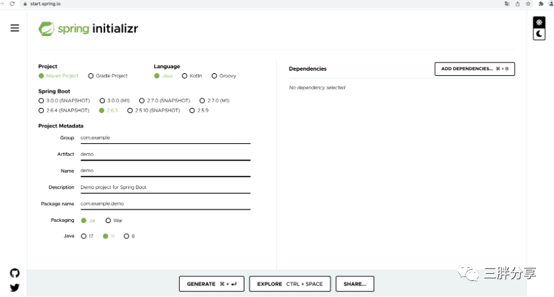Image resolution: width=554 pixels, height=297 pixels.
Task: Click the start.spring.io address bar
Action: (262, 4)
